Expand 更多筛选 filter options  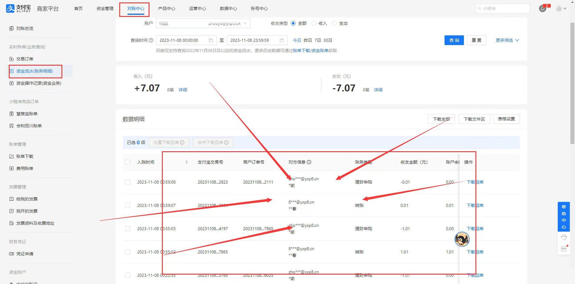tap(507, 40)
